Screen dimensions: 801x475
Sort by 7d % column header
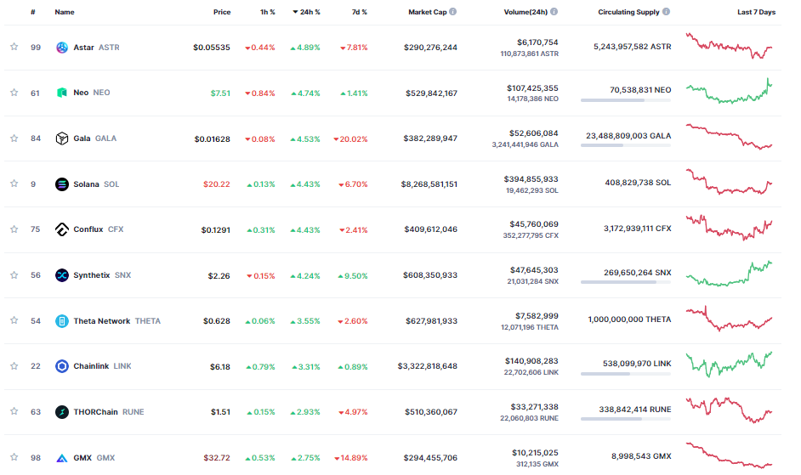coord(359,12)
